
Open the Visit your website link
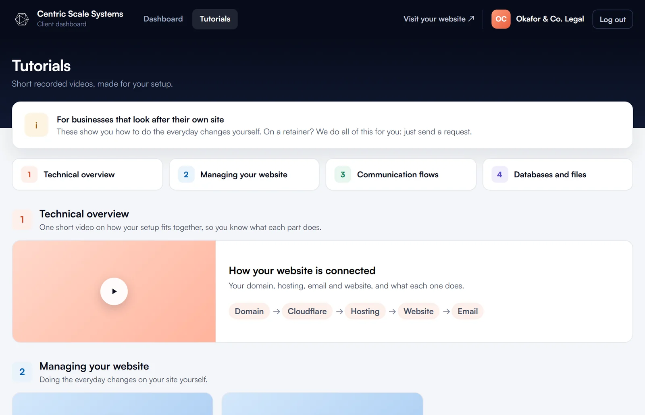[x=439, y=19]
